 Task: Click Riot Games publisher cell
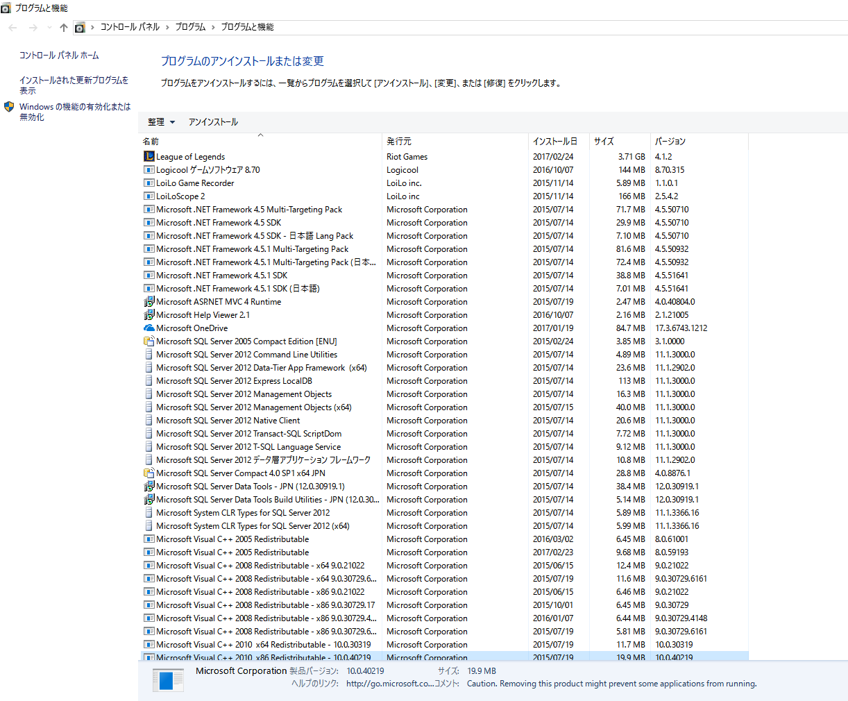(407, 156)
